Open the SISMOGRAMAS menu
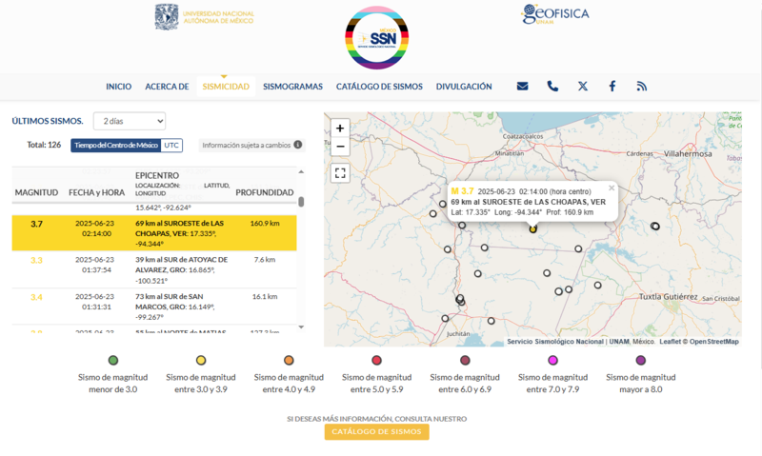The height and width of the screenshot is (456, 762). tap(292, 87)
